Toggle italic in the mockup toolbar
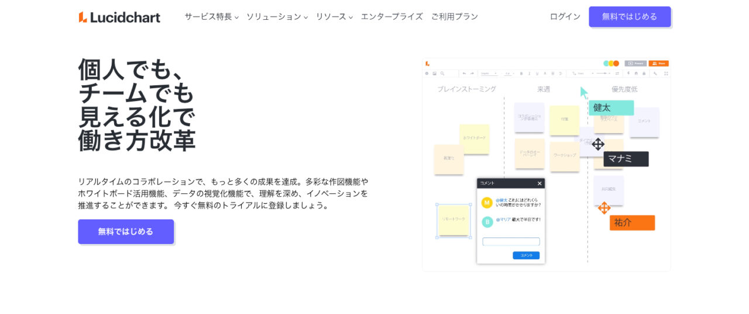749x314 pixels. click(529, 74)
